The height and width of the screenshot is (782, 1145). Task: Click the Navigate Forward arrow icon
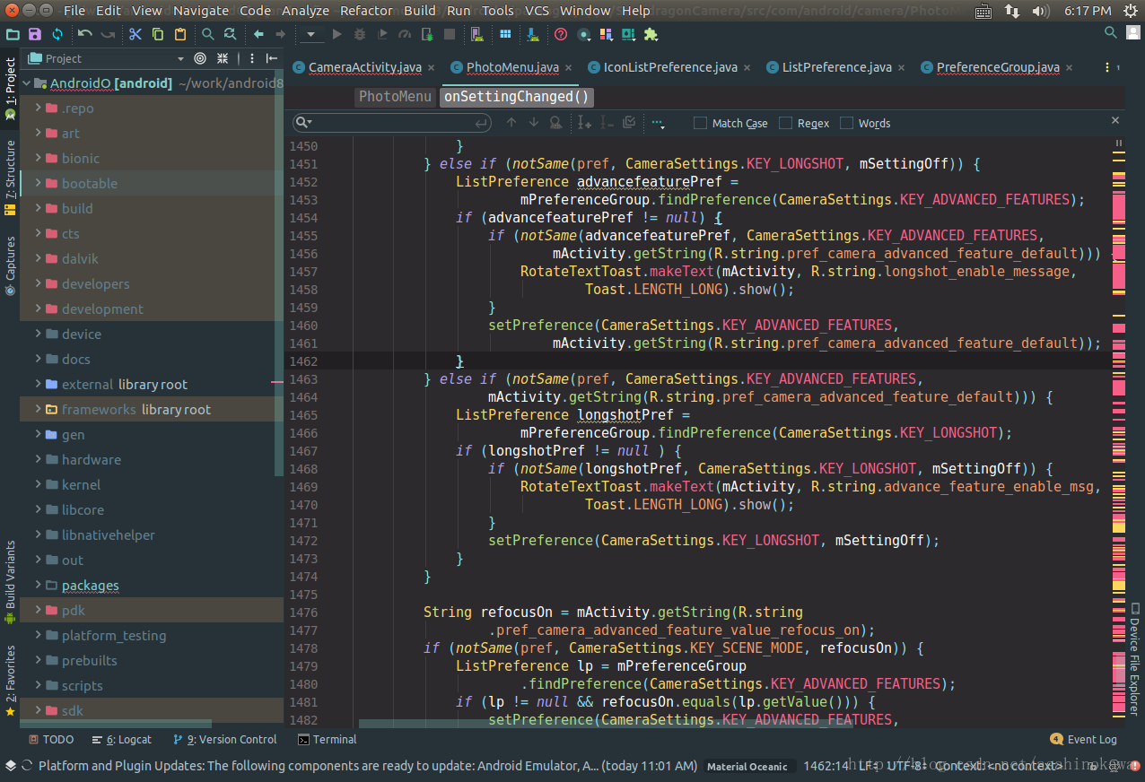point(281,34)
